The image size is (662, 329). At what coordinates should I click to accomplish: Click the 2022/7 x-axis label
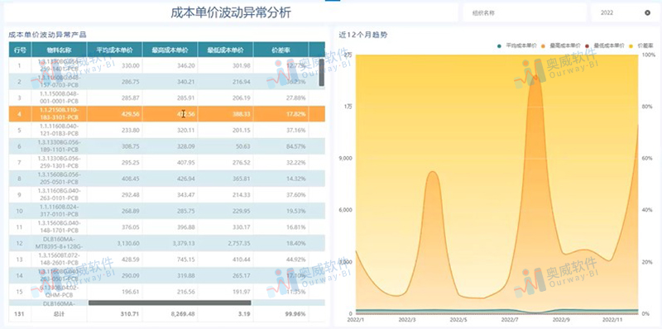pos(509,320)
